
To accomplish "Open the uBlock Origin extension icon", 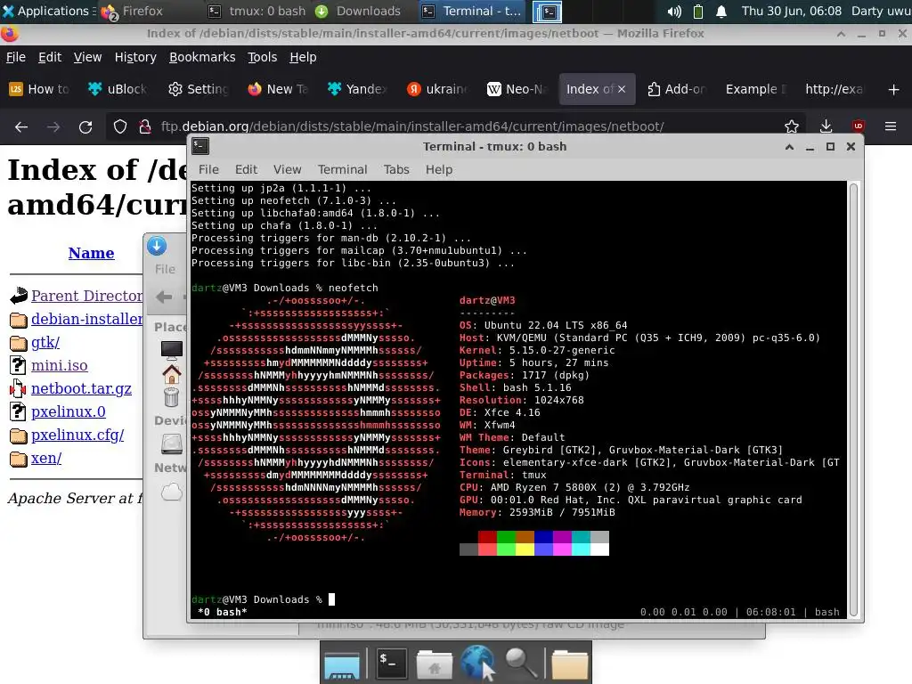I will 858,126.
